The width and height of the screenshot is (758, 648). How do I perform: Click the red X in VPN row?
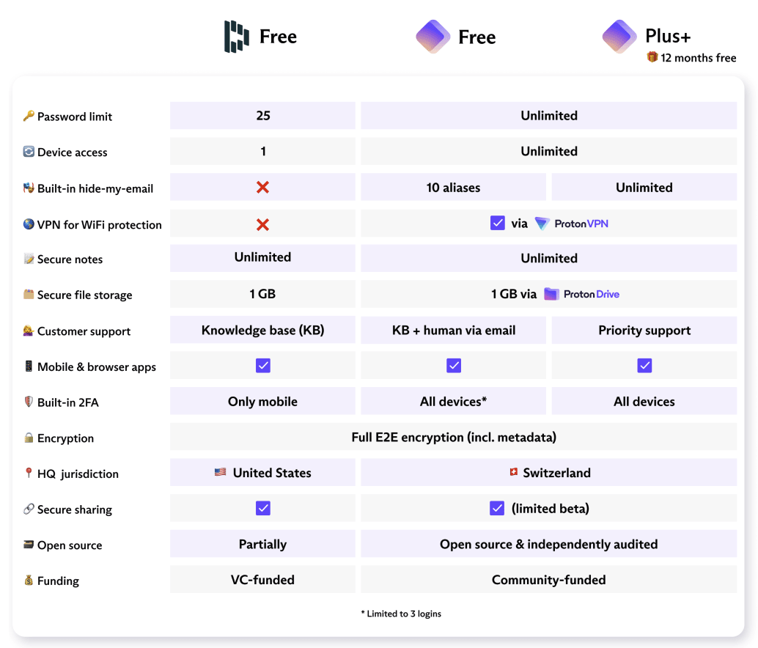click(262, 224)
